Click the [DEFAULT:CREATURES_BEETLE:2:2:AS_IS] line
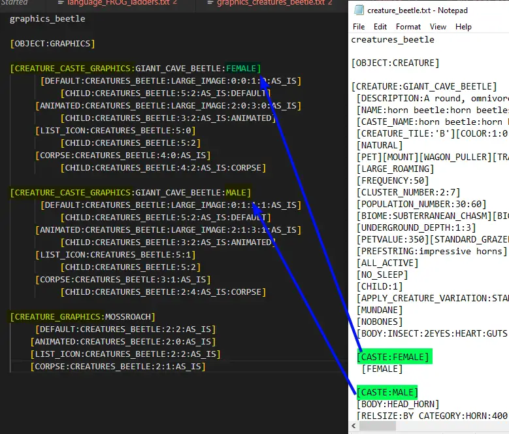 (x=125, y=329)
